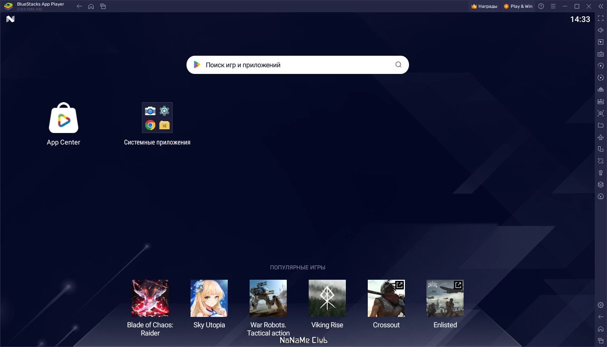Open the media folder icon in sidebar
Image resolution: width=607 pixels, height=347 pixels.
[x=600, y=125]
